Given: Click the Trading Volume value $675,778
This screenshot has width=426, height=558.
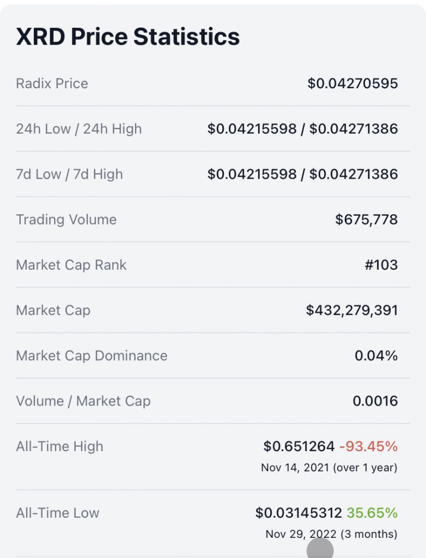Looking at the screenshot, I should click(x=366, y=220).
